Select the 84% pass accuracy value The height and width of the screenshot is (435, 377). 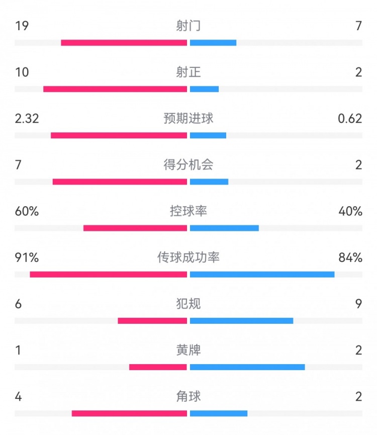[350, 257]
